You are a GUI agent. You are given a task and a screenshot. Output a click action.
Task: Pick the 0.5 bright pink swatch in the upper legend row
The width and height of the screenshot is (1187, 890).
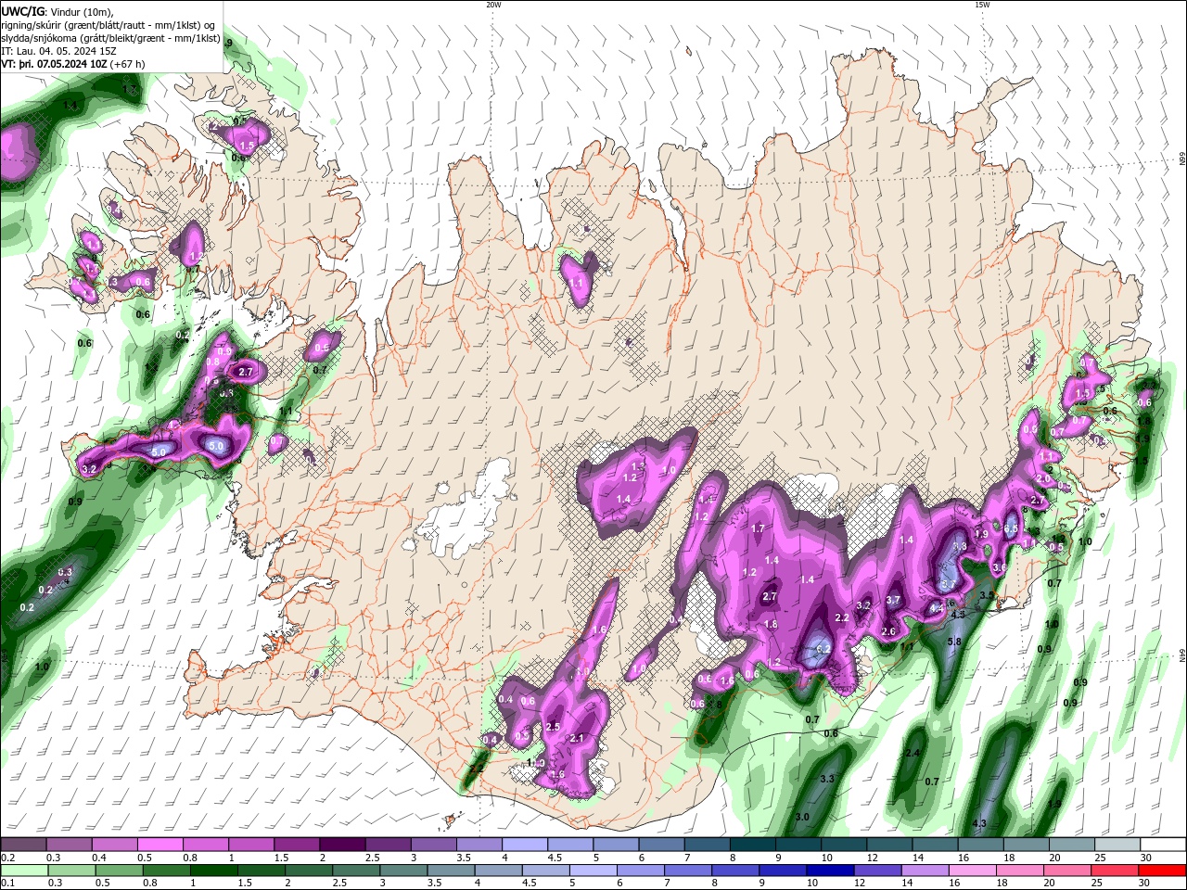tap(160, 844)
